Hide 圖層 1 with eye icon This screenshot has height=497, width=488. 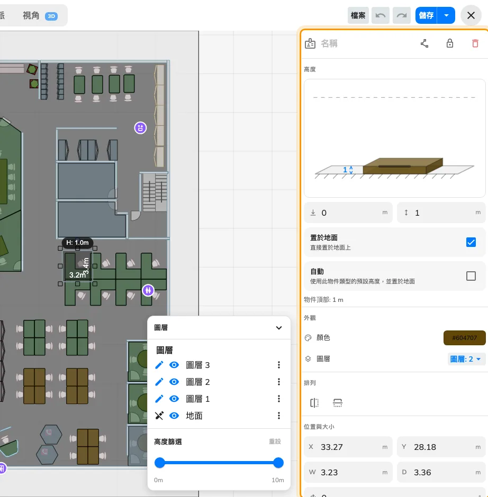coord(174,399)
